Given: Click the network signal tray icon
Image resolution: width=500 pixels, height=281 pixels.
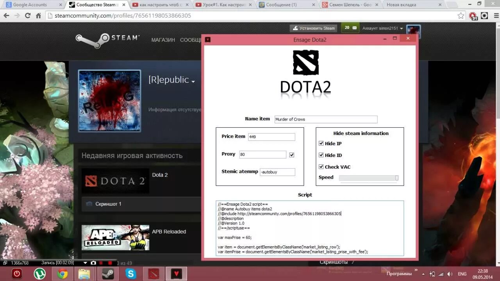Looking at the screenshot, I should [x=441, y=274].
